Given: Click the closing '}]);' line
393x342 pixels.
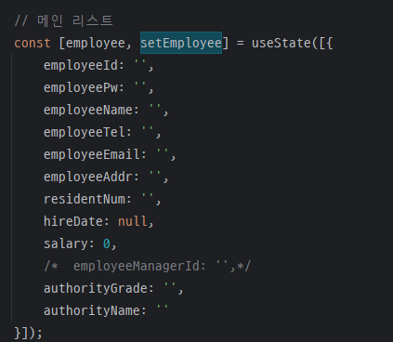Looking at the screenshot, I should 28,334.
